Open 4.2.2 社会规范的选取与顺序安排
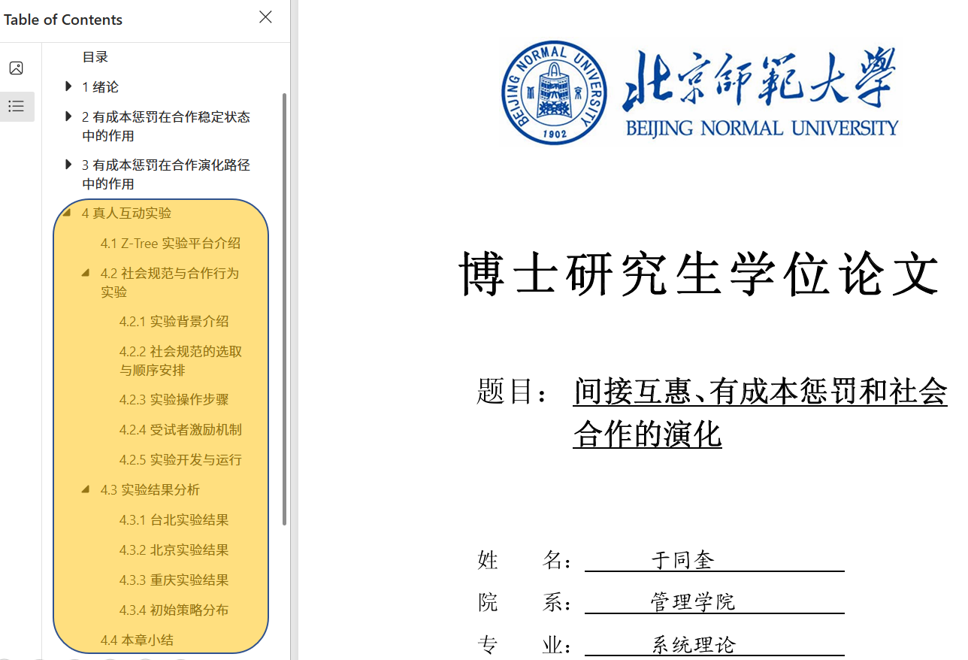Image resolution: width=968 pixels, height=660 pixels. [180, 361]
